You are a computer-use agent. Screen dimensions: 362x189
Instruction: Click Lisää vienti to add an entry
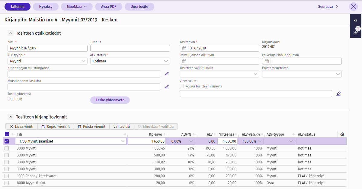(21, 126)
